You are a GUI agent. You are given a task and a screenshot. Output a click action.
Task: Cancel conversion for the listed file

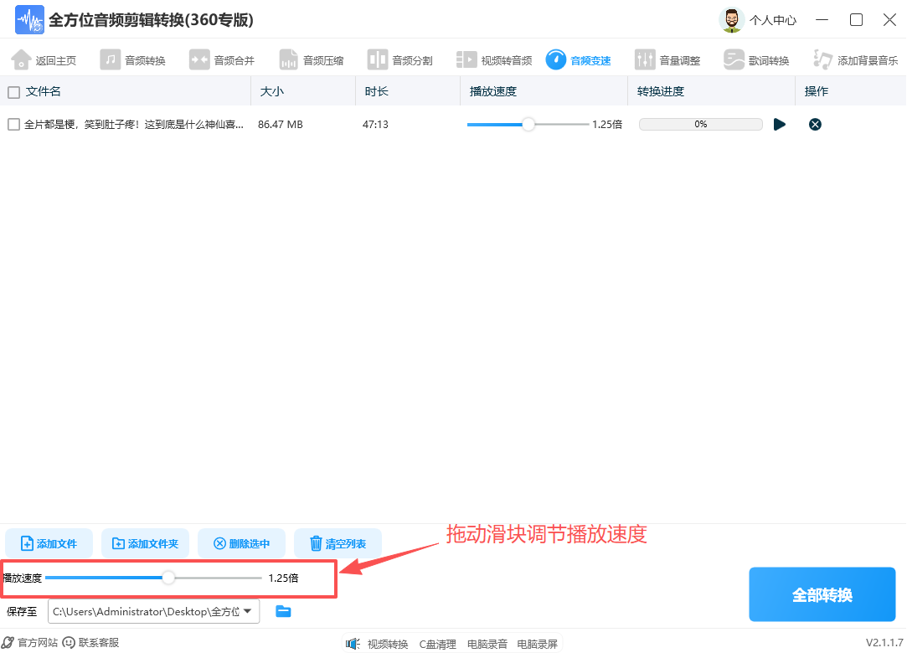(x=815, y=124)
